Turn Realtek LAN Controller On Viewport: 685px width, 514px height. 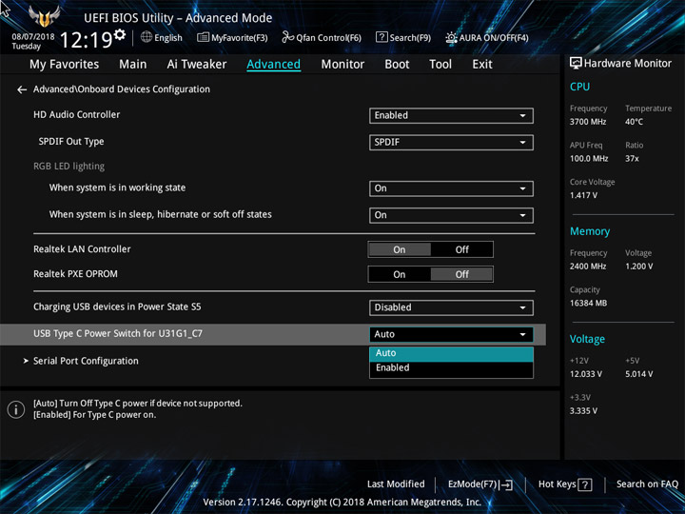tap(400, 249)
